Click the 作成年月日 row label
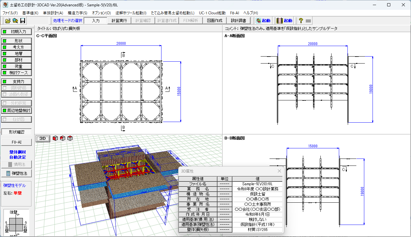This screenshot has height=237, width=411. 198,214
